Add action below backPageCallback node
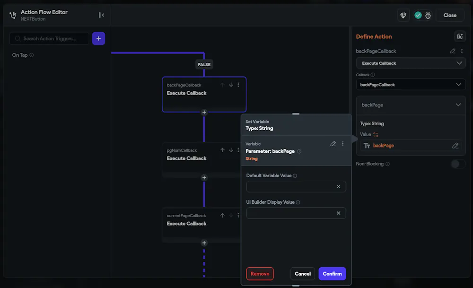The height and width of the screenshot is (288, 473). (x=204, y=113)
